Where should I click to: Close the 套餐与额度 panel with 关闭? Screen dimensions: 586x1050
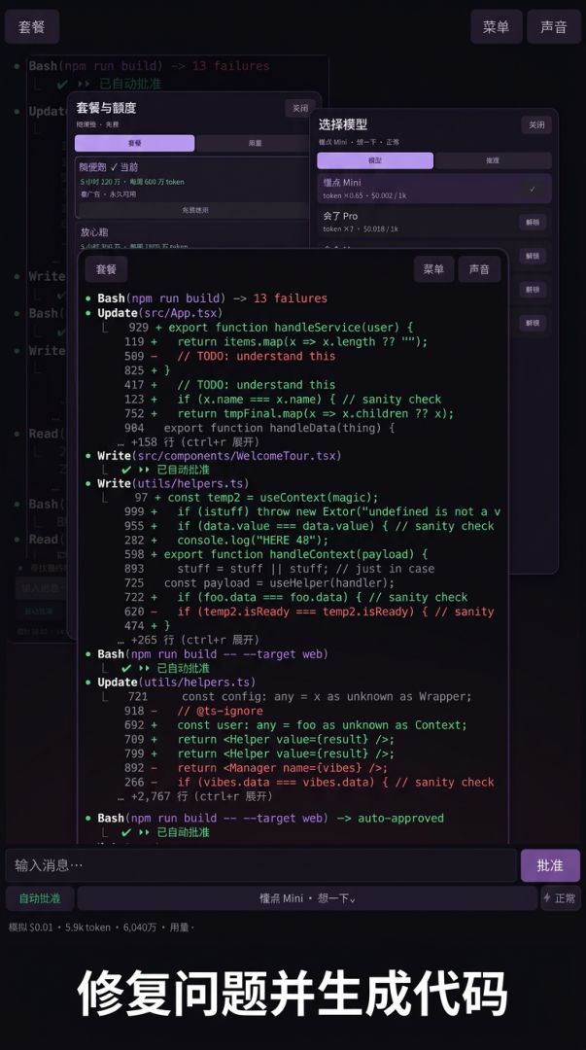[300, 108]
